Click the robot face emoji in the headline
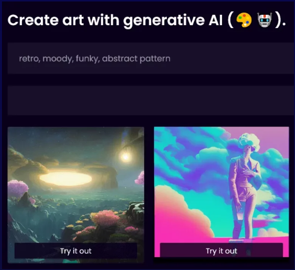The height and width of the screenshot is (270, 295). (264, 20)
